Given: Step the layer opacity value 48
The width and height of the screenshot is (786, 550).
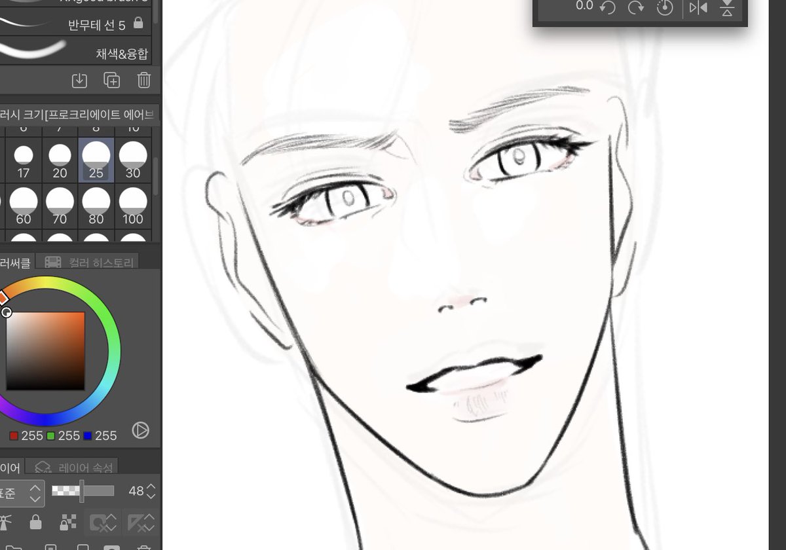Looking at the screenshot, I should [151, 492].
